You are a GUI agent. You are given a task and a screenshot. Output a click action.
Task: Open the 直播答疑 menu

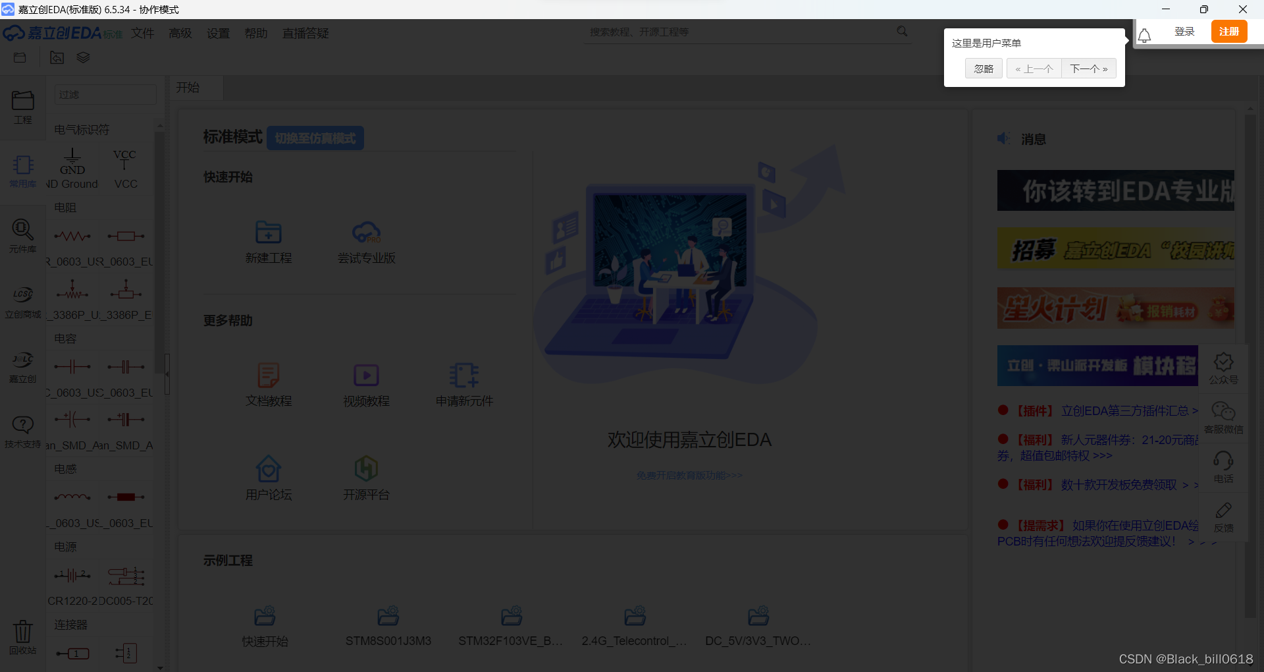click(305, 33)
